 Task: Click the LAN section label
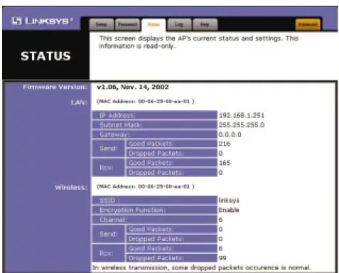pyautogui.click(x=79, y=102)
